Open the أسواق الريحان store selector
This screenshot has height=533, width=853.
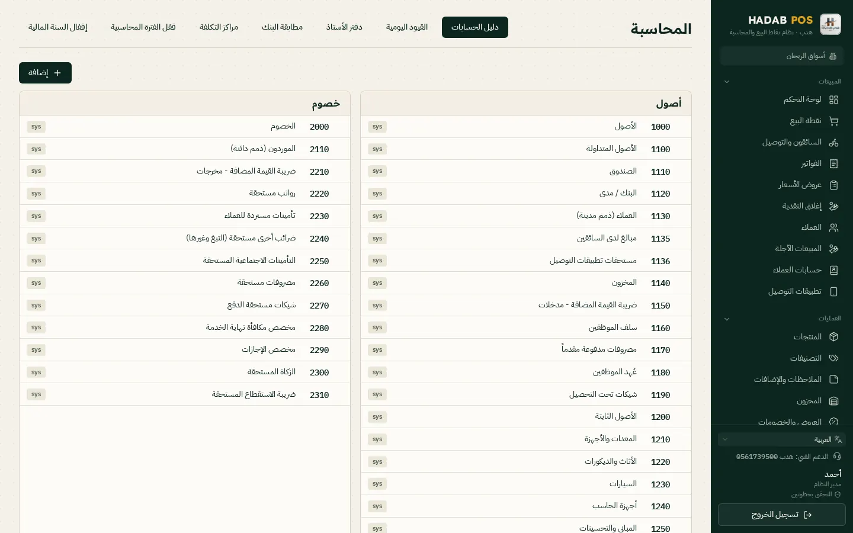tap(782, 56)
